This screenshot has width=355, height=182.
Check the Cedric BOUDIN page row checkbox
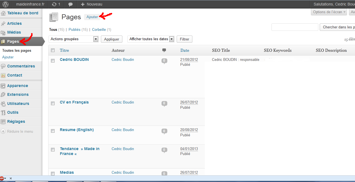pyautogui.click(x=53, y=61)
